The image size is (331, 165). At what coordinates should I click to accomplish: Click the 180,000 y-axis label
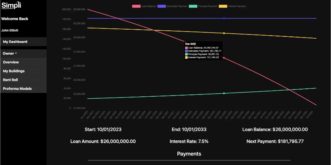[66, 19]
